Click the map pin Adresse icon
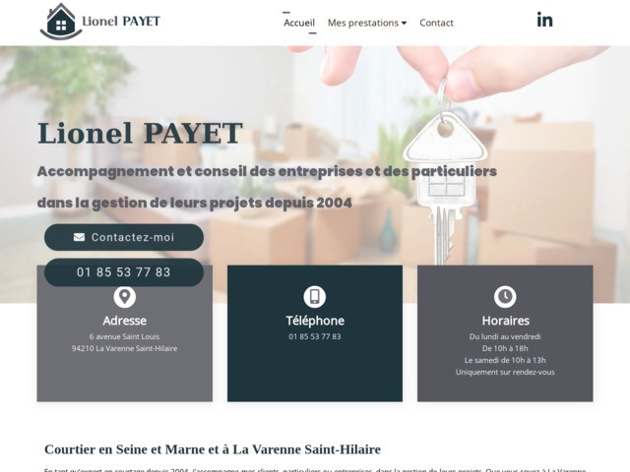The width and height of the screenshot is (630, 472). [x=125, y=297]
